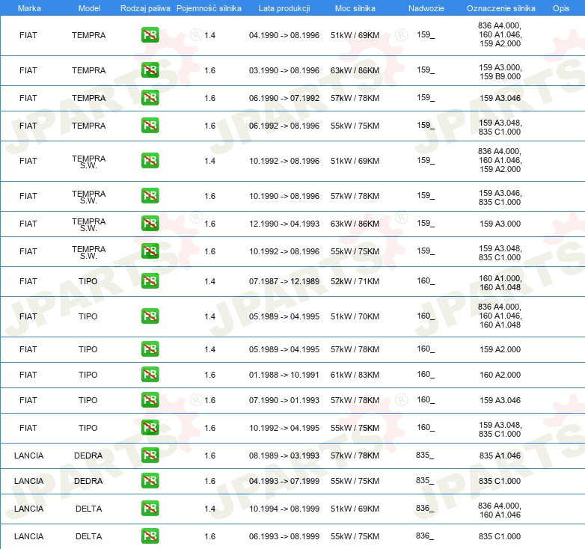The height and width of the screenshot is (549, 585).
Task: Click engine code 835 A1.046
Action: click(500, 456)
